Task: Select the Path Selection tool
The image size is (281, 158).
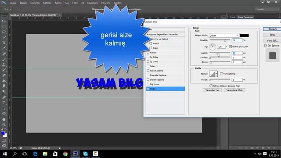Action: (x=4, y=108)
